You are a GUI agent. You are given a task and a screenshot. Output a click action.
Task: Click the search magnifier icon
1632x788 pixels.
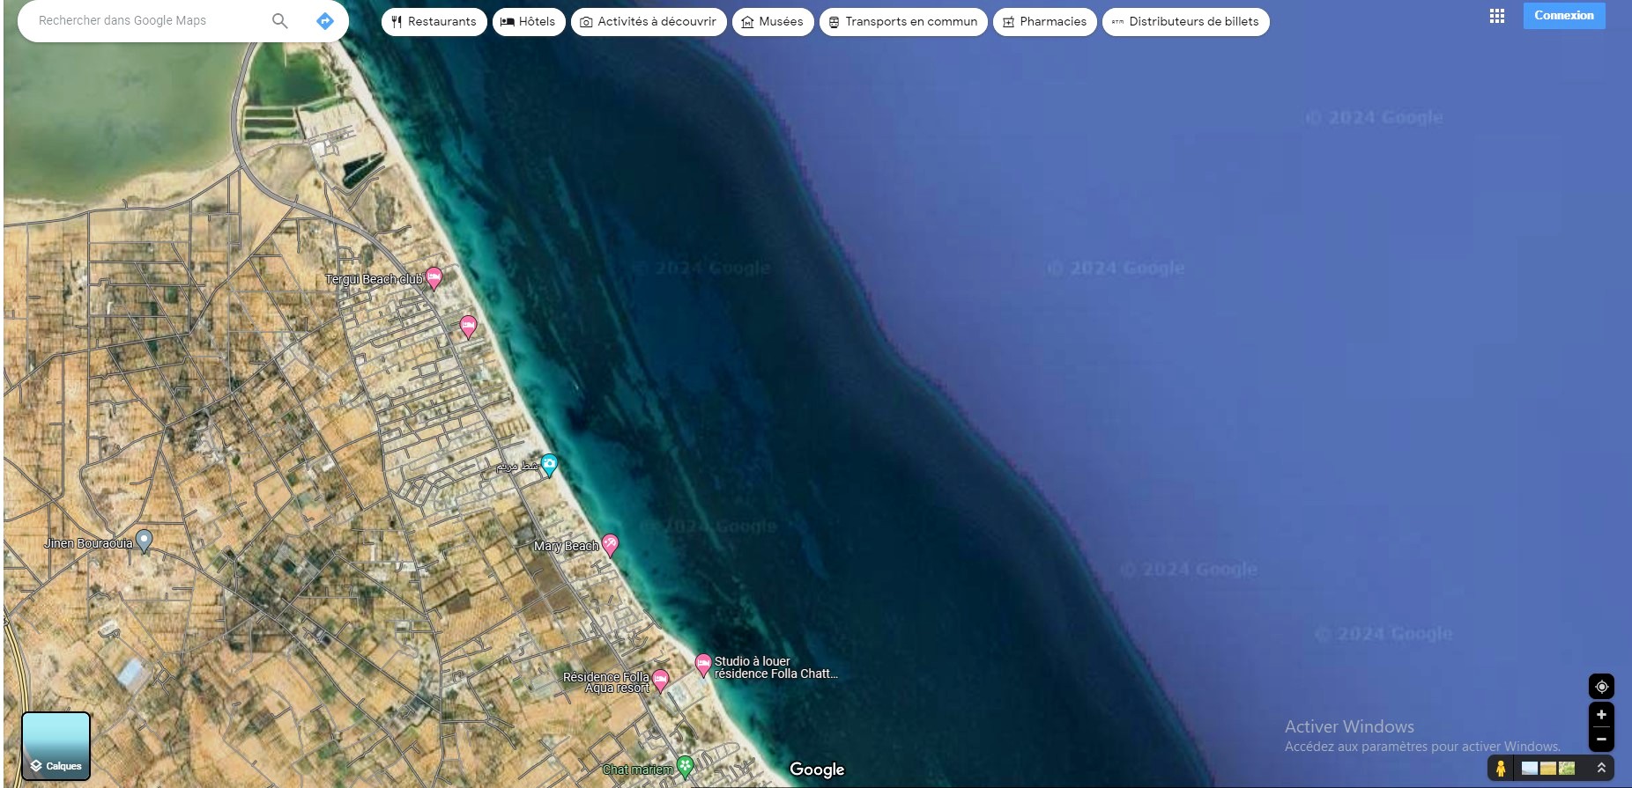click(279, 21)
